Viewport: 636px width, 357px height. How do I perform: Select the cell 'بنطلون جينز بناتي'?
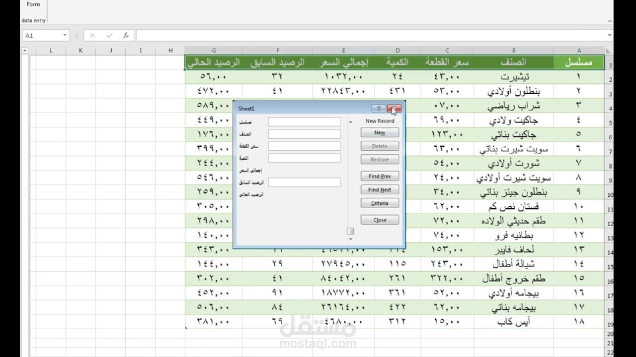[x=514, y=192]
